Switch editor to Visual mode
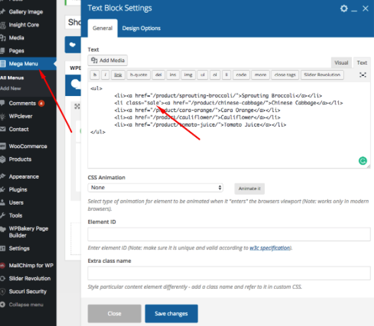374x326 pixels. (x=341, y=63)
